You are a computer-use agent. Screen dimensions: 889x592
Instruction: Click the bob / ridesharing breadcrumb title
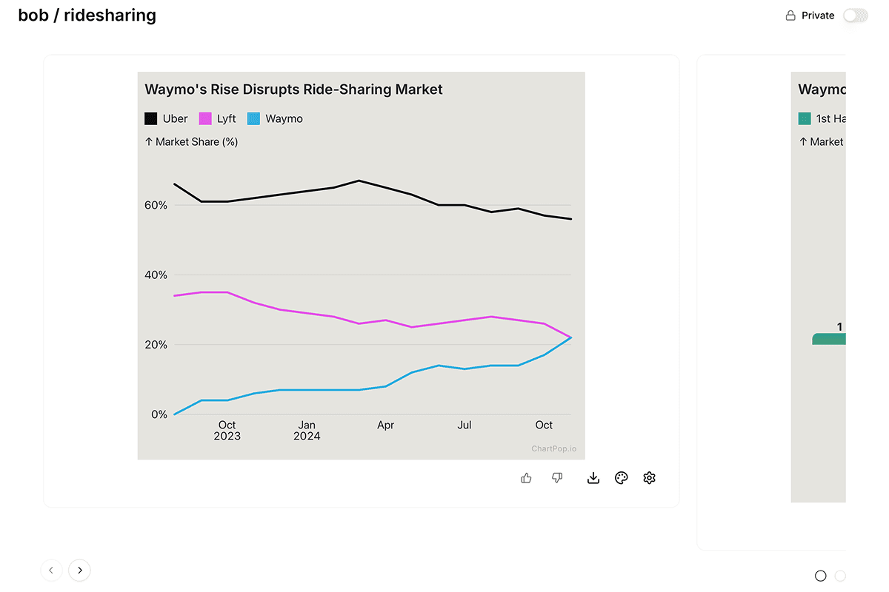[87, 16]
